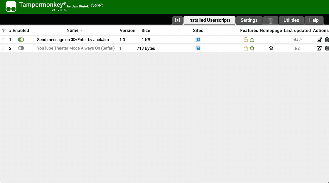Check the selection box for script 1

(x=4, y=40)
